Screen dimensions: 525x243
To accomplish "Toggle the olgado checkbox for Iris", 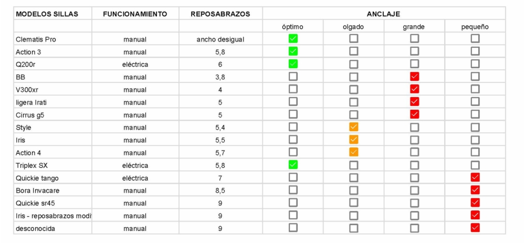I will pos(354,140).
